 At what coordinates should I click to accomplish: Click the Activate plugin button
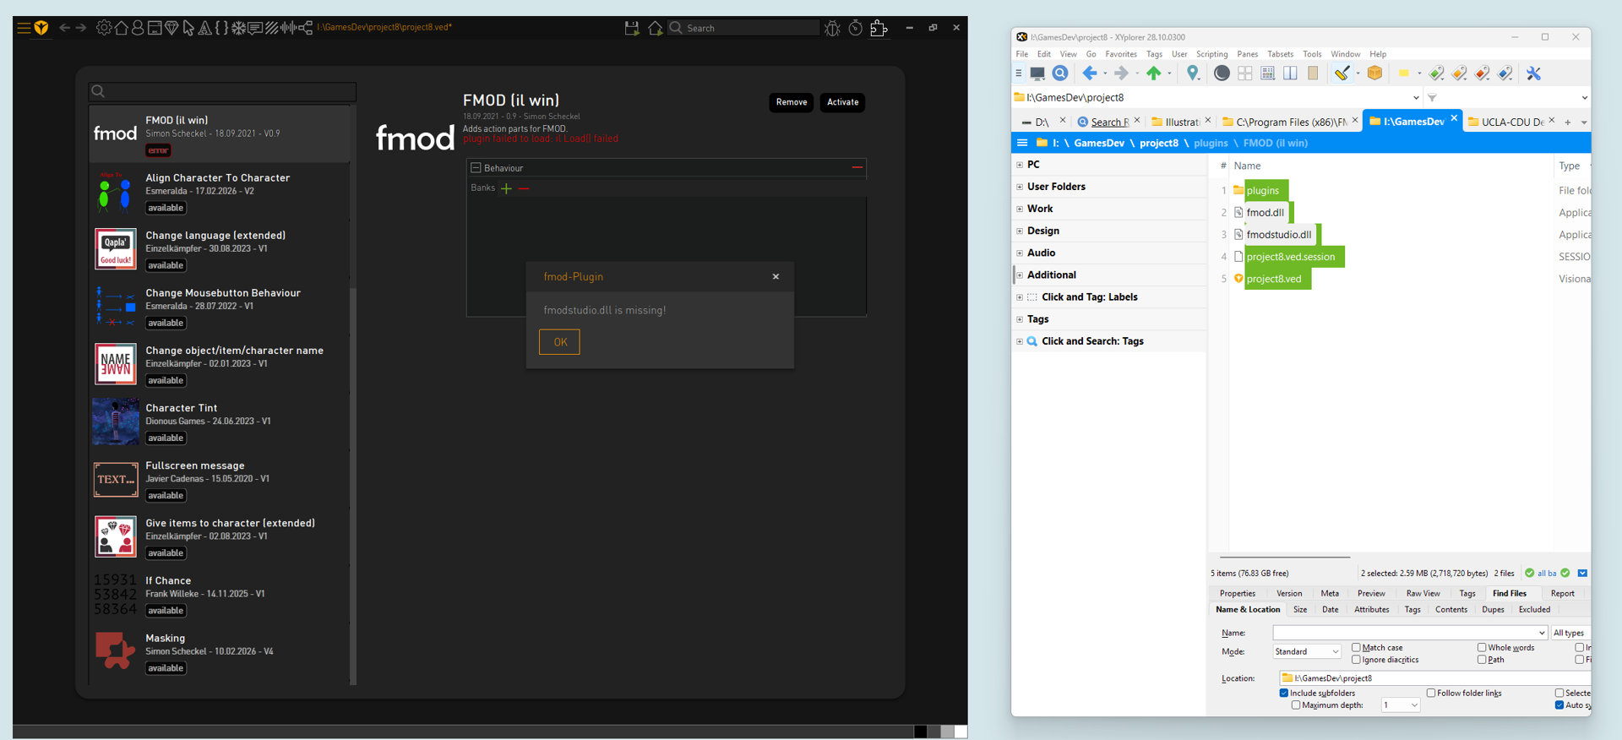tap(842, 102)
